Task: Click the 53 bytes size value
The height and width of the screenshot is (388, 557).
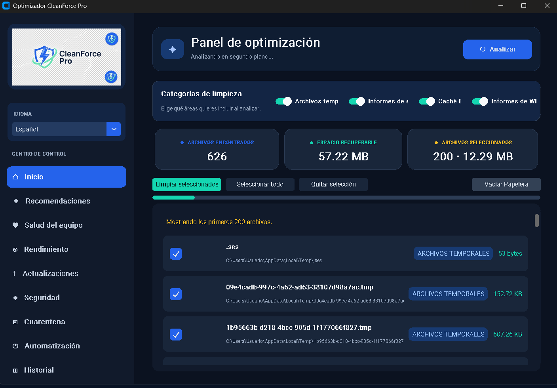Action: click(x=510, y=254)
